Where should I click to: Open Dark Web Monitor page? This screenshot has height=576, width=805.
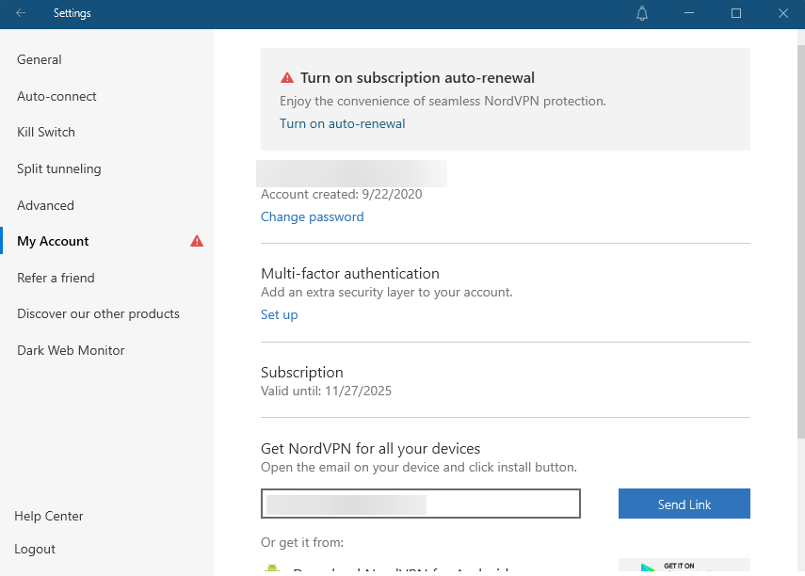pyautogui.click(x=71, y=350)
